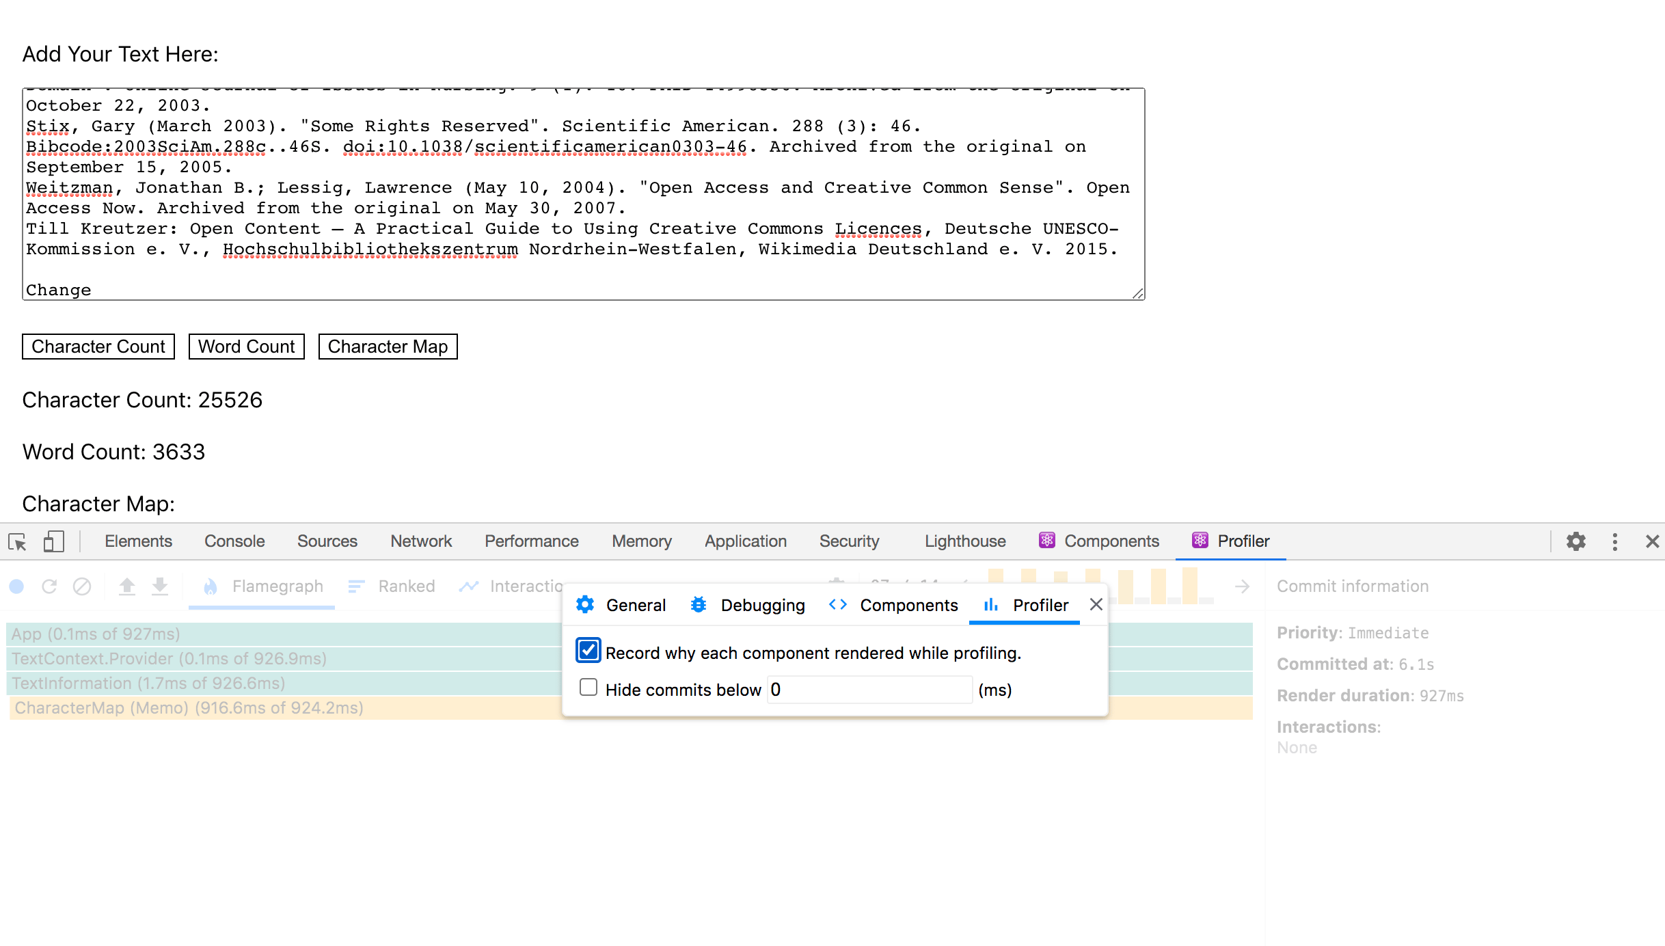
Task: Select the Flamegraph view
Action: click(262, 586)
